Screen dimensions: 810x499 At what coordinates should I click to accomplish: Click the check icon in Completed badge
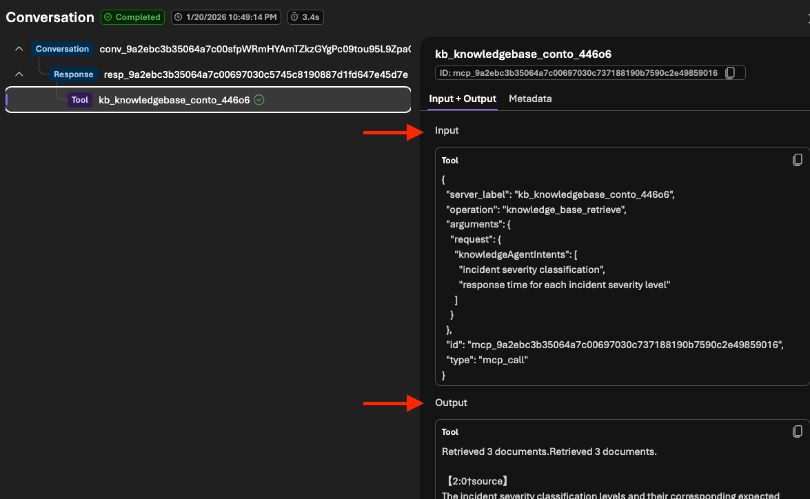(108, 17)
